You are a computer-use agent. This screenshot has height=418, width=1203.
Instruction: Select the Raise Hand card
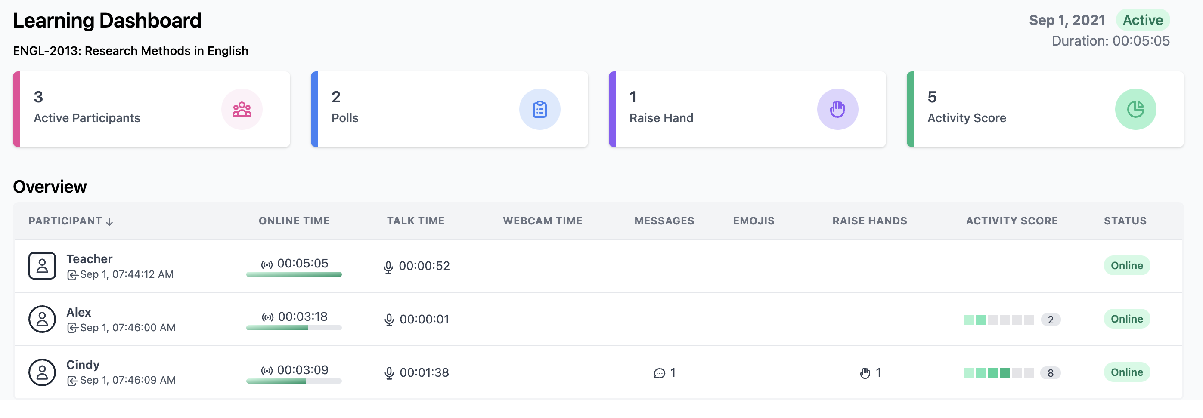(x=747, y=109)
